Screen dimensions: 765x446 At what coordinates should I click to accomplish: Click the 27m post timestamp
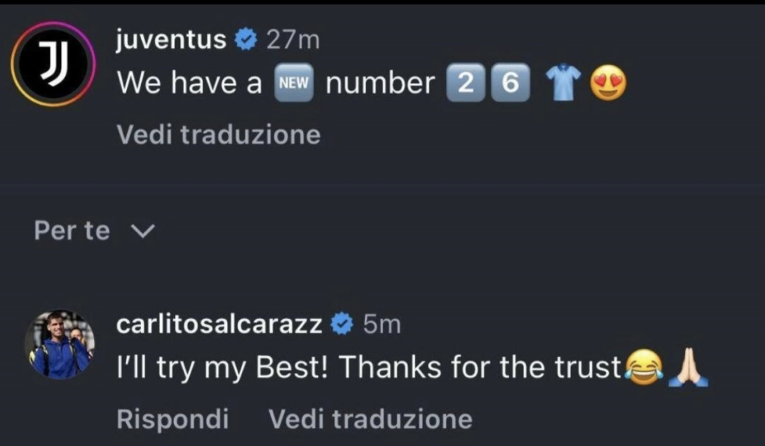293,40
